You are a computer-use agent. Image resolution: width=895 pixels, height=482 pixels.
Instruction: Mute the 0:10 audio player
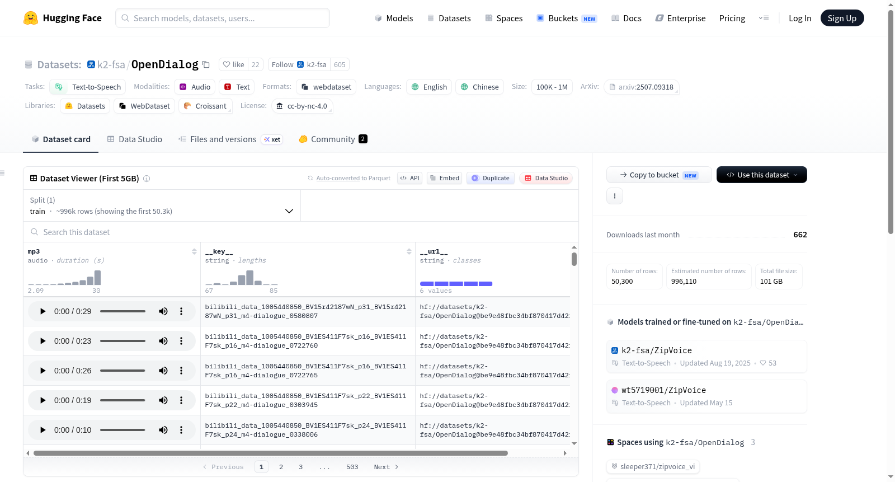pos(163,430)
